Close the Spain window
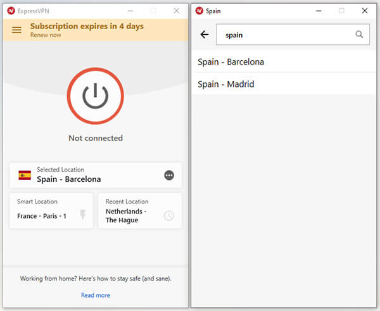This screenshot has height=311, width=380. tap(365, 11)
